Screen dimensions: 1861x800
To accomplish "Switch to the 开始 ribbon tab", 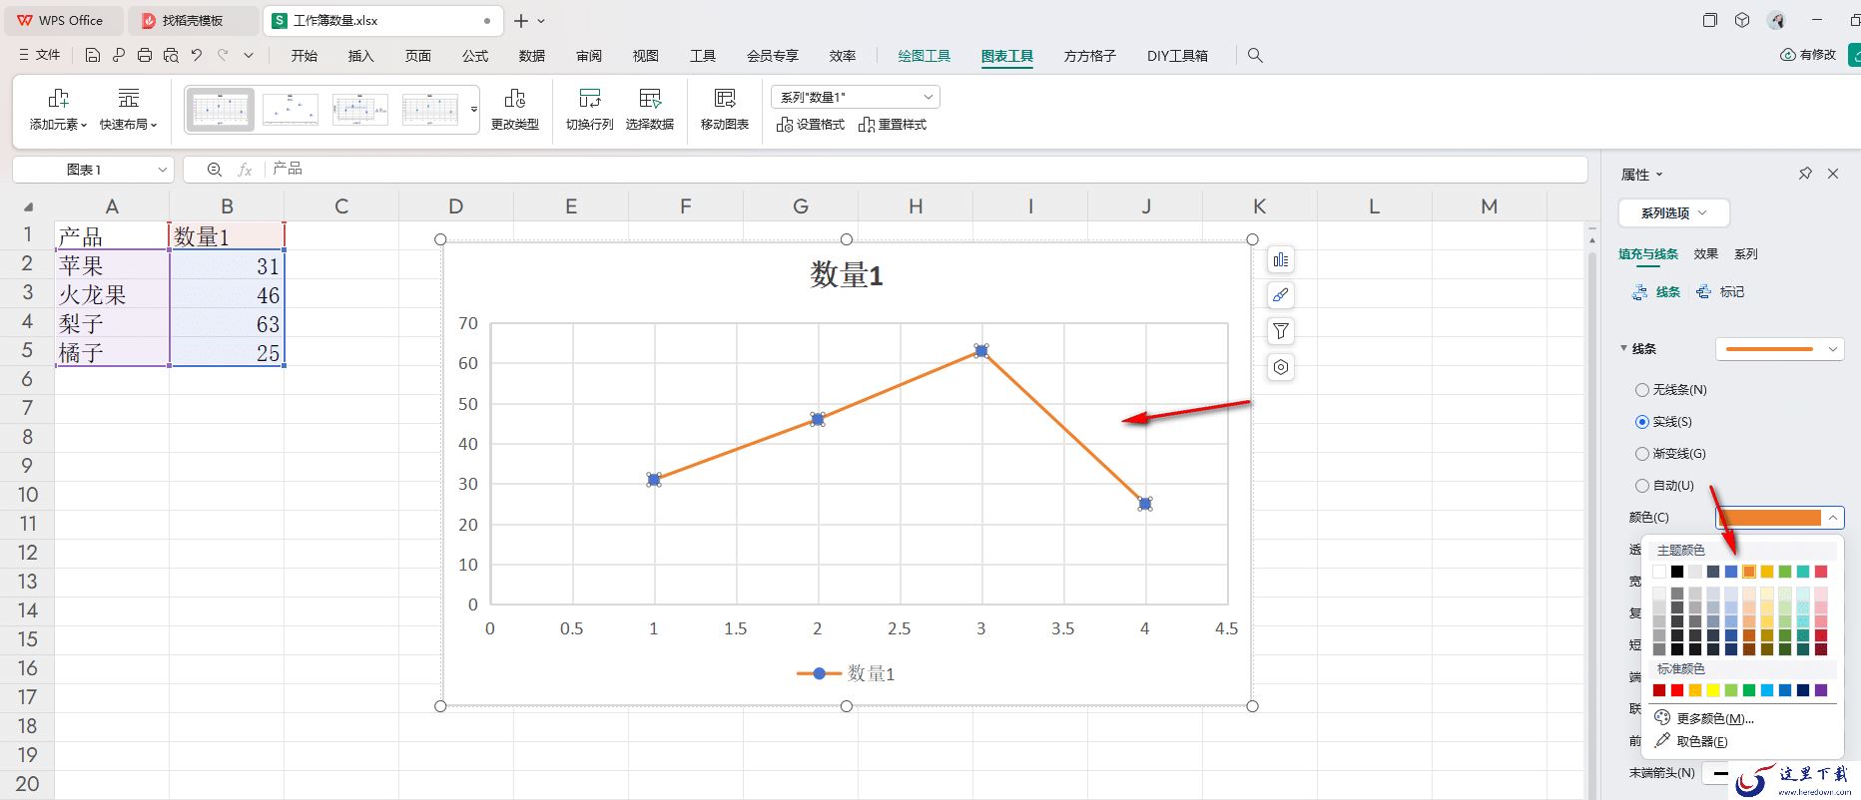I will pyautogui.click(x=305, y=56).
